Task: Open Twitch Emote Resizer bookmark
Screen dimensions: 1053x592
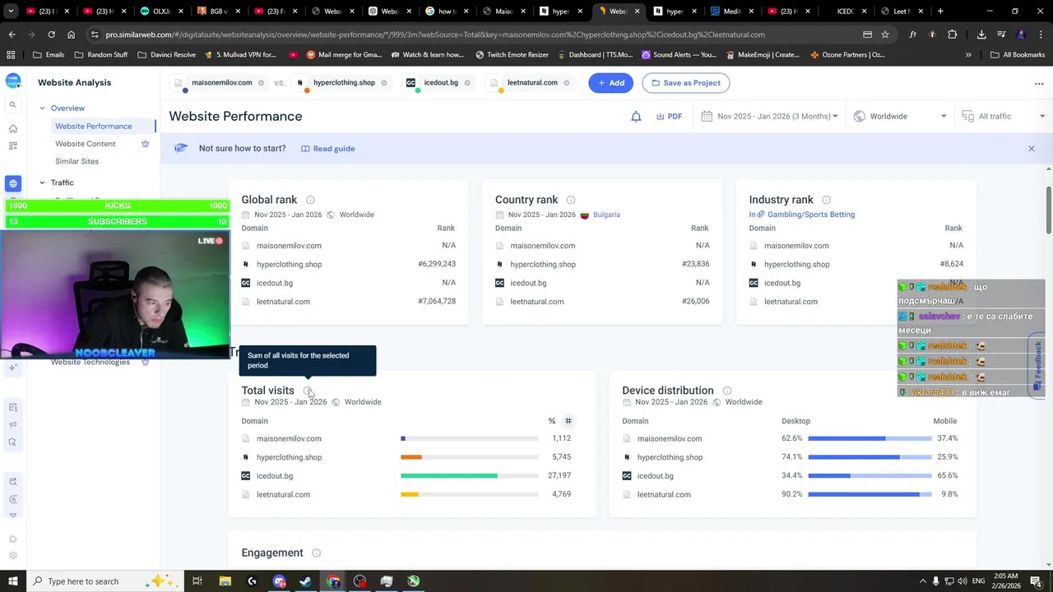Action: (x=513, y=55)
